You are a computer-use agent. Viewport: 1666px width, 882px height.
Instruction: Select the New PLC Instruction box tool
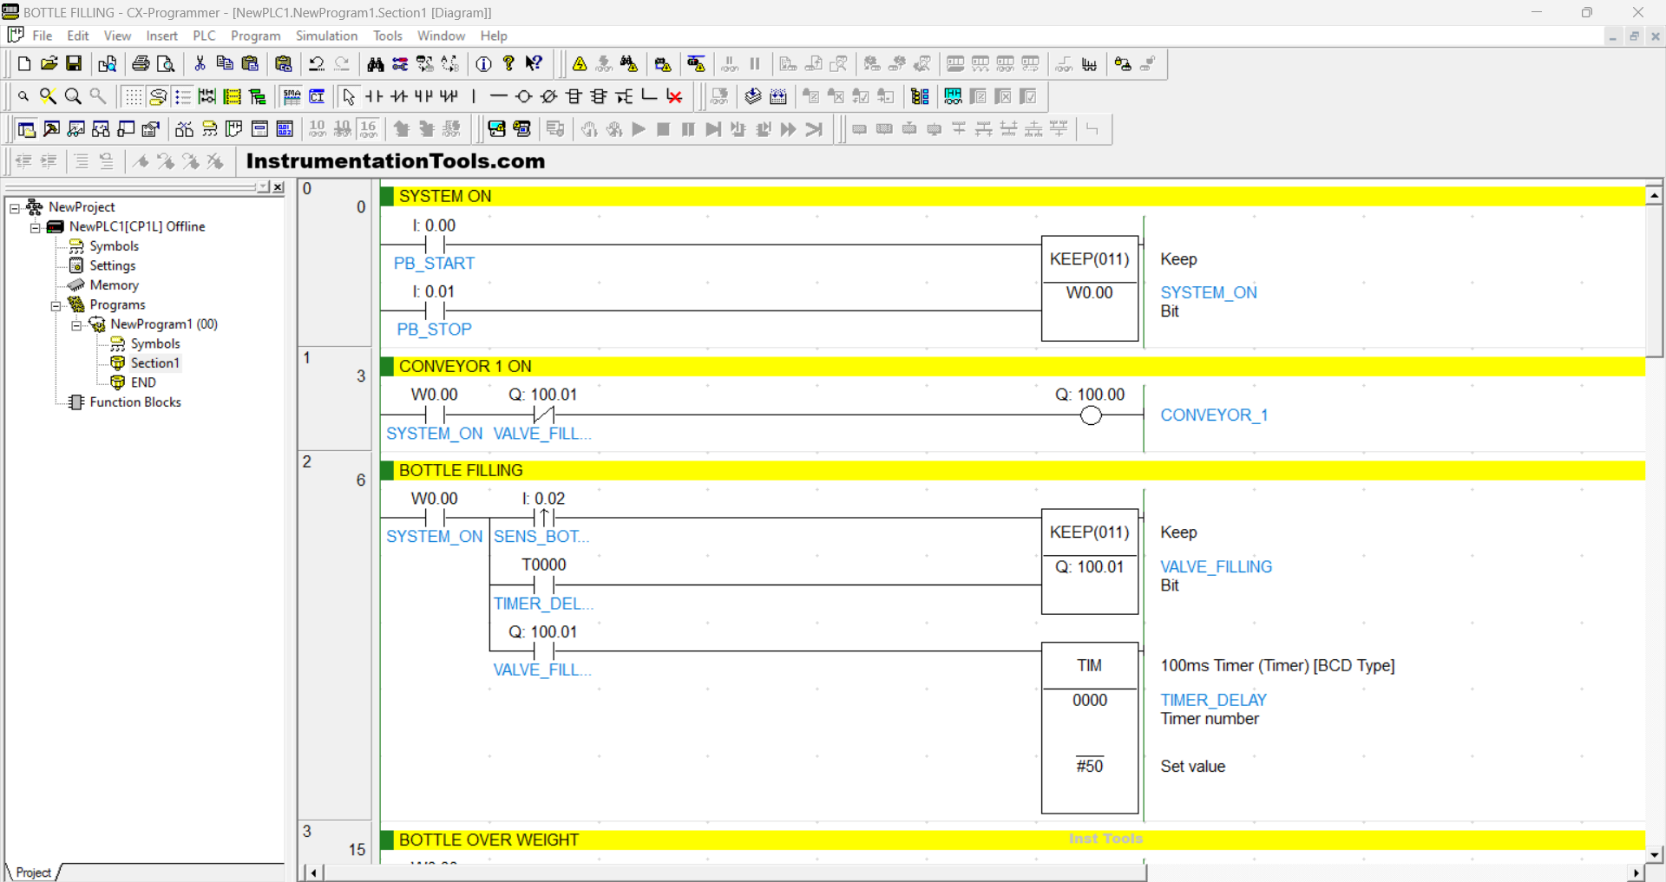pyautogui.click(x=574, y=96)
